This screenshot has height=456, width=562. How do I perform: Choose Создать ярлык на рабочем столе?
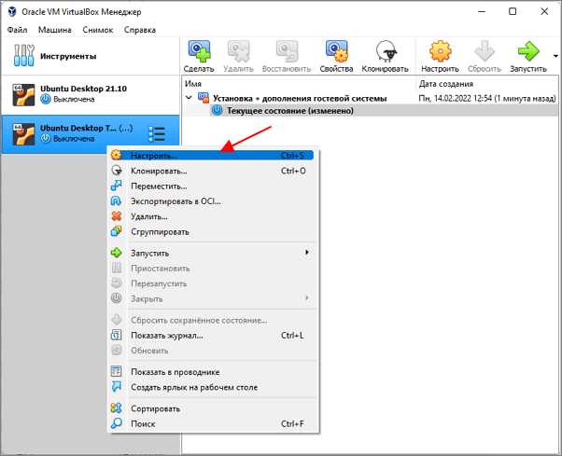pyautogui.click(x=213, y=387)
